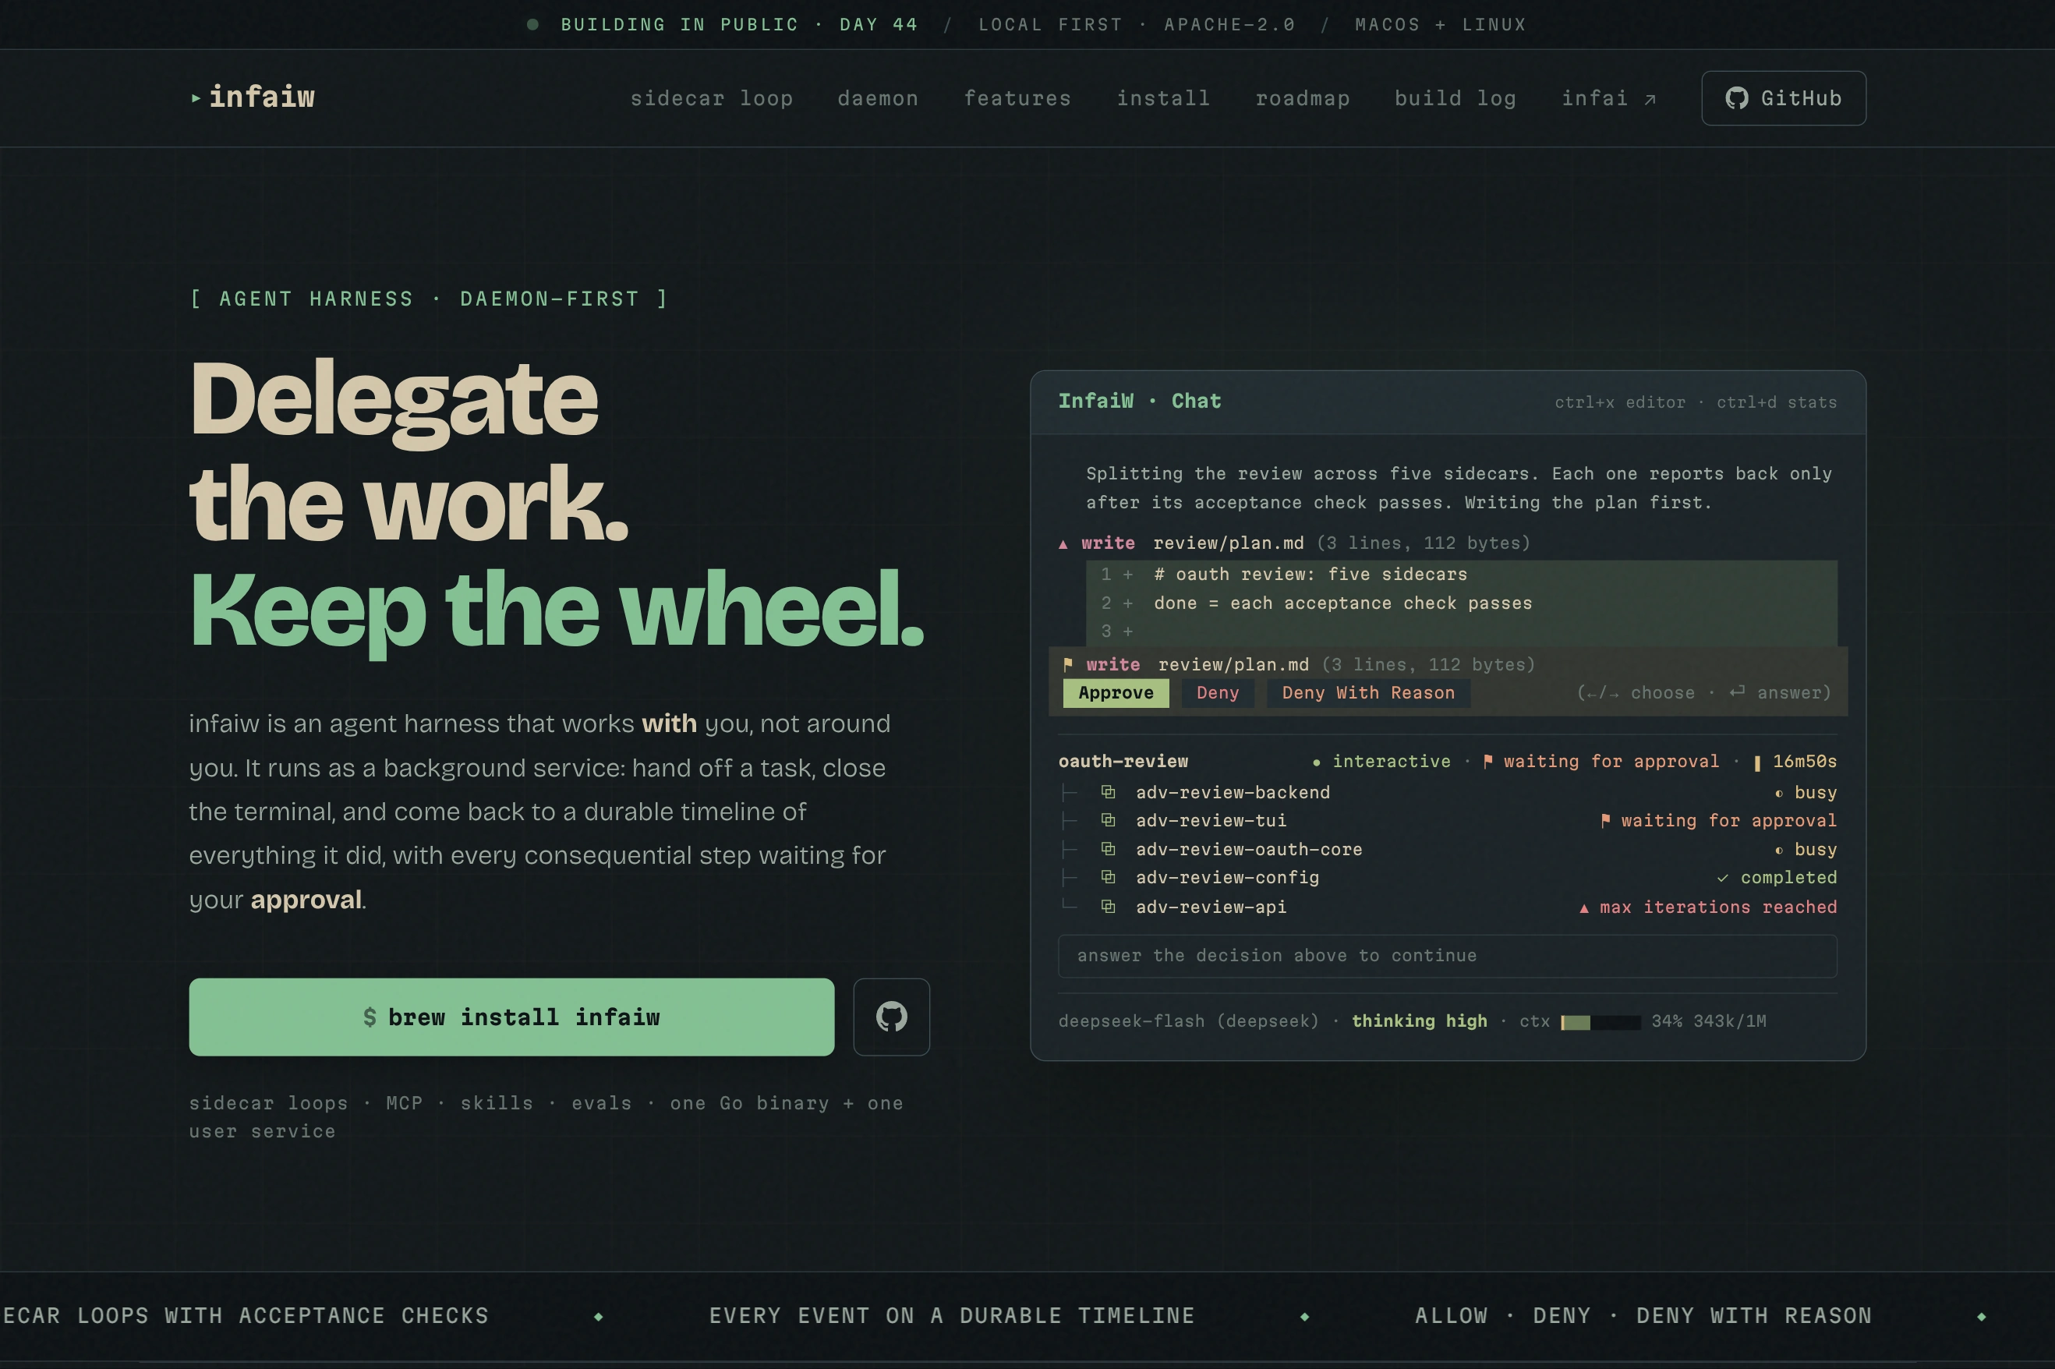
Task: Open the features nav item
Action: click(1017, 99)
